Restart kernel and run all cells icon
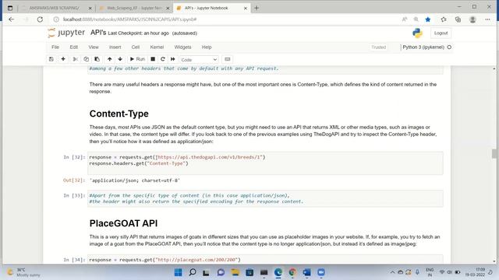499x280 pixels. coord(173,59)
